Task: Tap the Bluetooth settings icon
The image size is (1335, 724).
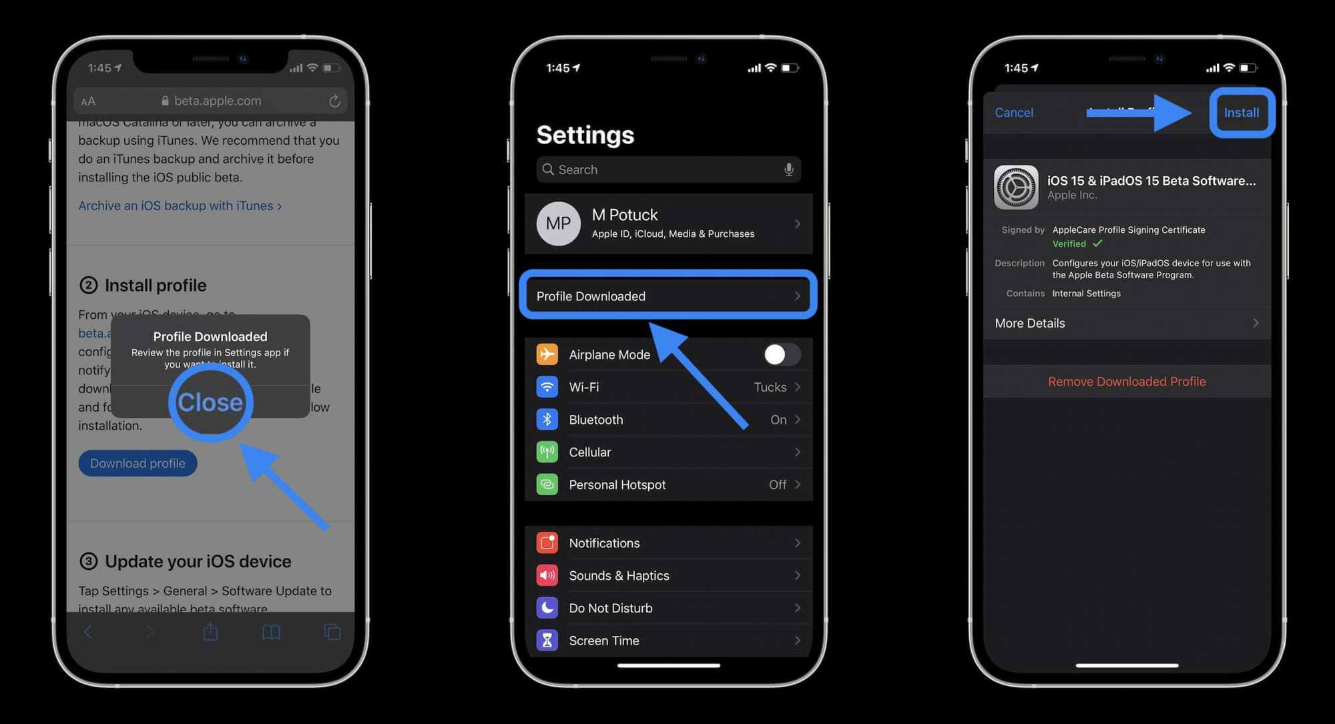Action: pos(547,419)
